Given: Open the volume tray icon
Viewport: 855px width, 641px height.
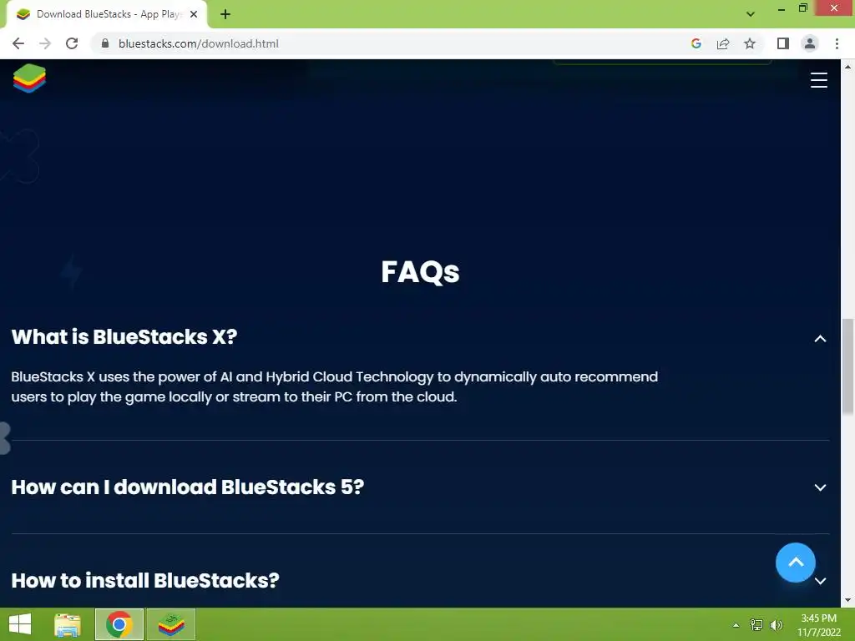Looking at the screenshot, I should [x=777, y=624].
